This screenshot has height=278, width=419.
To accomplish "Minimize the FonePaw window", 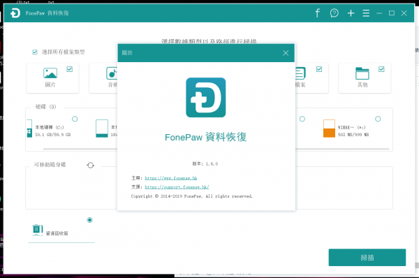I will pos(379,13).
